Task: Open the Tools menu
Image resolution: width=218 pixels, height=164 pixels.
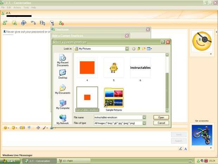Action: [x=26, y=7]
